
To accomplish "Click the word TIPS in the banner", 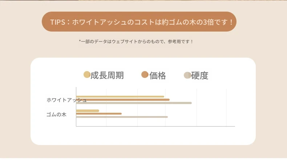I will pyautogui.click(x=57, y=22).
